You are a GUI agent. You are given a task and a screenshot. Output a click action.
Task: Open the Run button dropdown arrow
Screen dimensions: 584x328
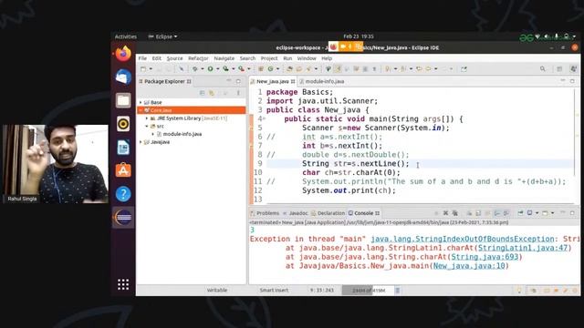(x=217, y=69)
